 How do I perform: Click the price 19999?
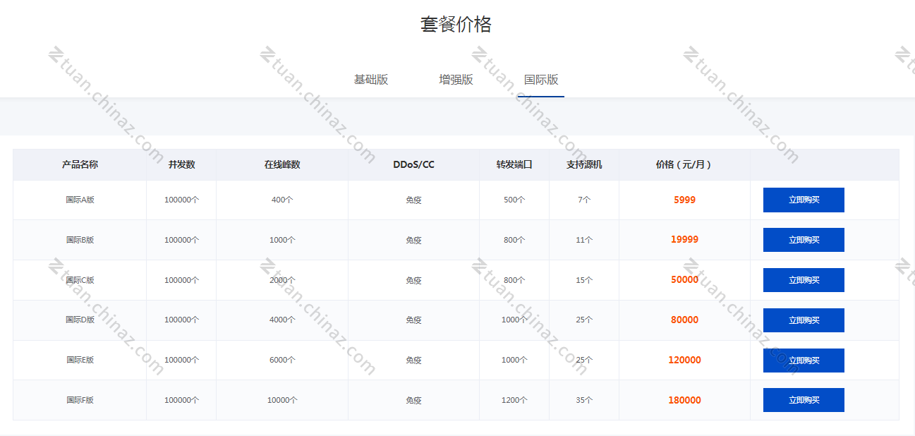point(684,239)
